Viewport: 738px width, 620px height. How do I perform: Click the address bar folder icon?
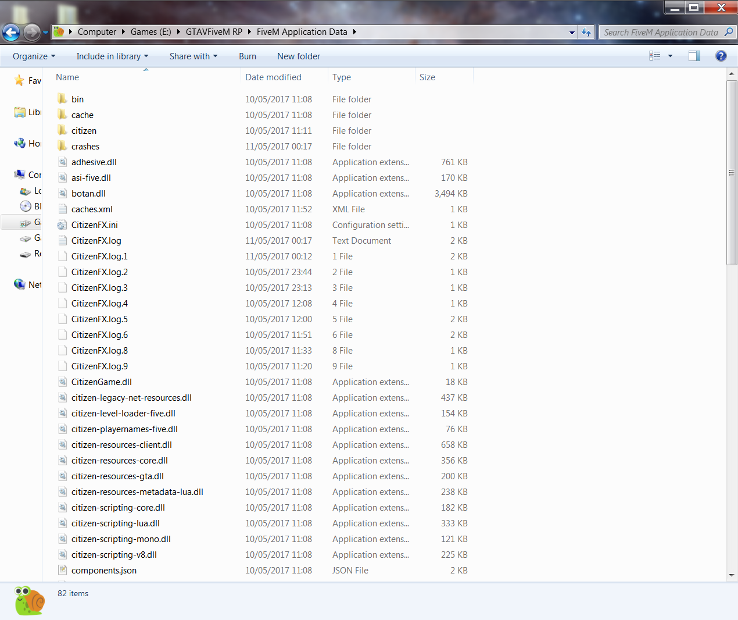click(x=59, y=32)
